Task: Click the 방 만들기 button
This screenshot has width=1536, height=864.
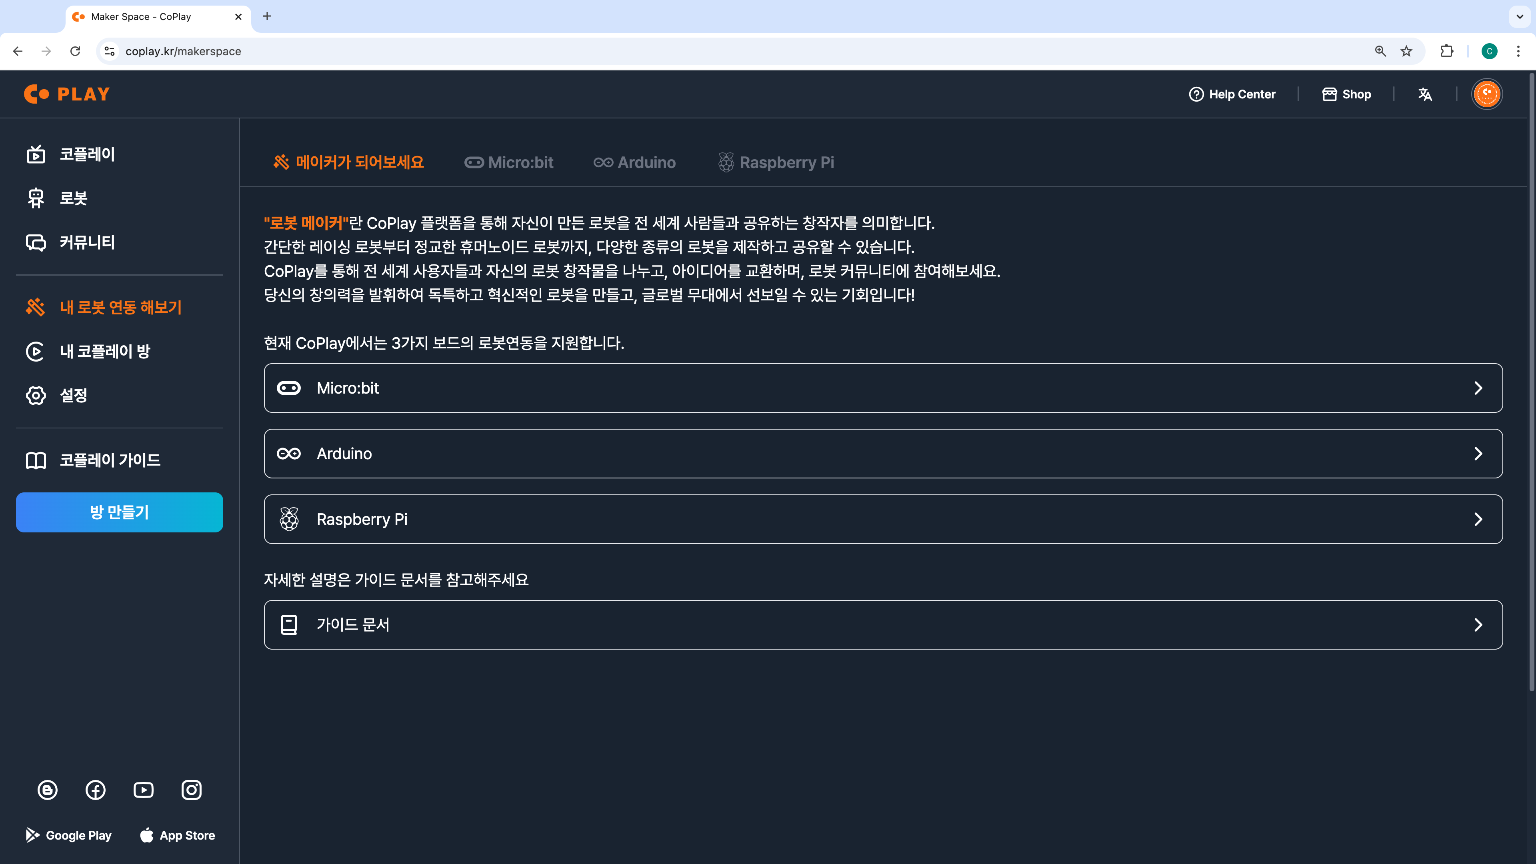Action: coord(119,512)
